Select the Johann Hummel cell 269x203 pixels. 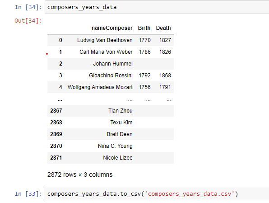(x=113, y=64)
